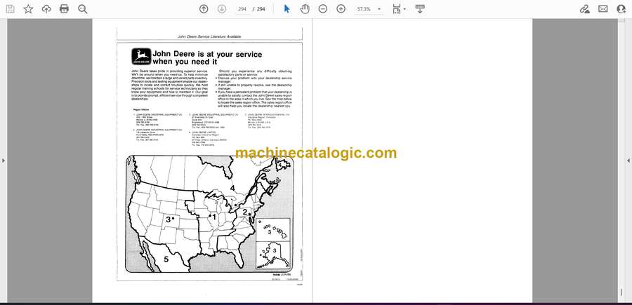Image resolution: width=632 pixels, height=305 pixels.
Task: Go to the previous page with the up arrow
Action: 204,9
